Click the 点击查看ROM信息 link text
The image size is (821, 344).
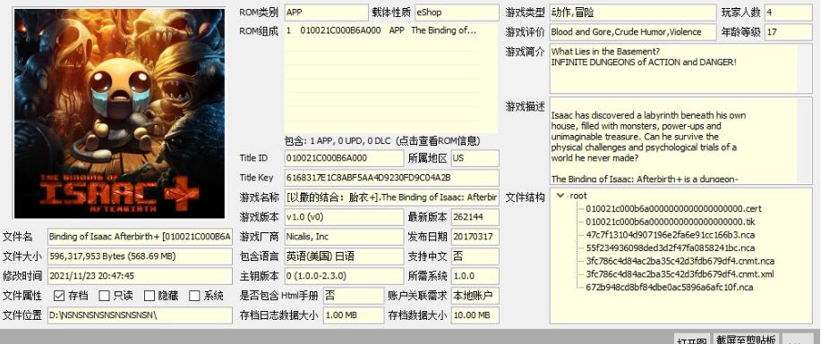click(x=438, y=141)
